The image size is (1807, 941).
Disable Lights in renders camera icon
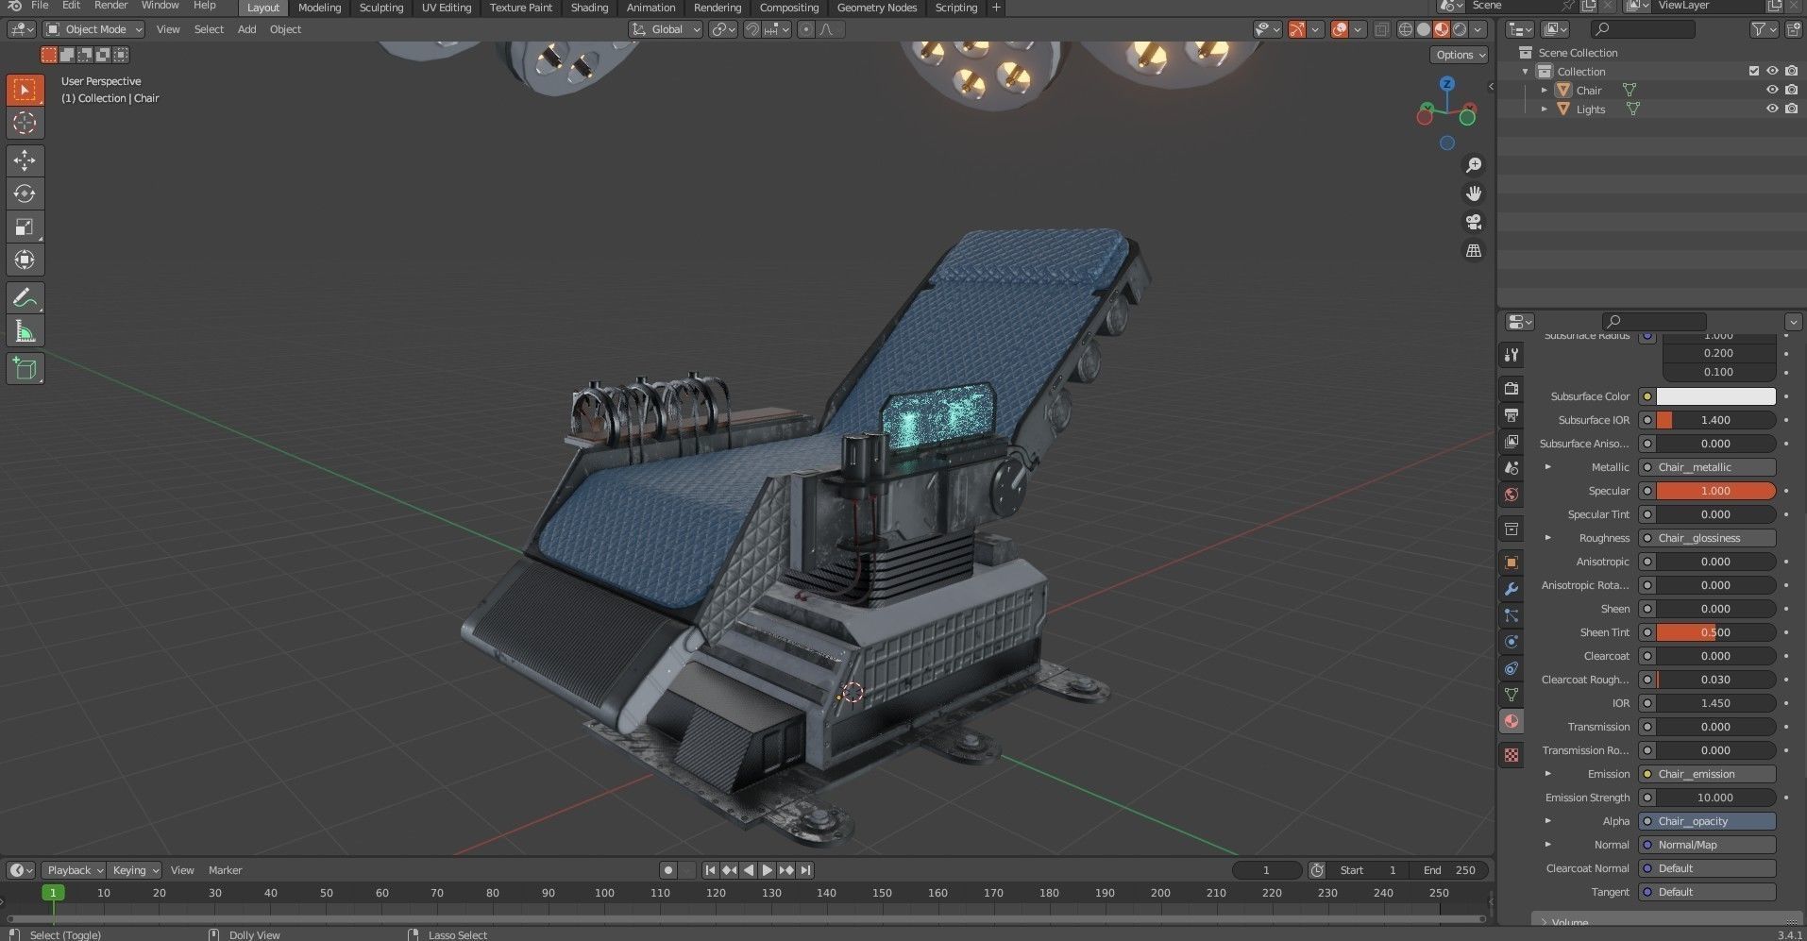pos(1791,109)
